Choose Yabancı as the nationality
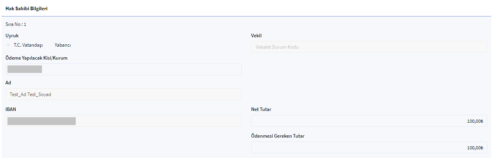 pos(63,45)
